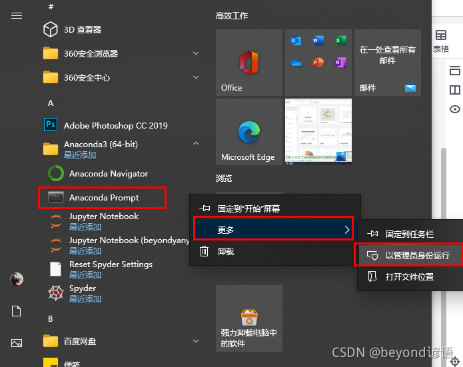The height and width of the screenshot is (367, 463).
Task: Open the 强力卸载电脑中的软件 tile
Action: pos(249,318)
